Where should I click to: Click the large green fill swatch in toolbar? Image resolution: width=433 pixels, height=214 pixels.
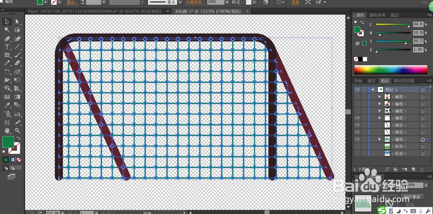8,142
